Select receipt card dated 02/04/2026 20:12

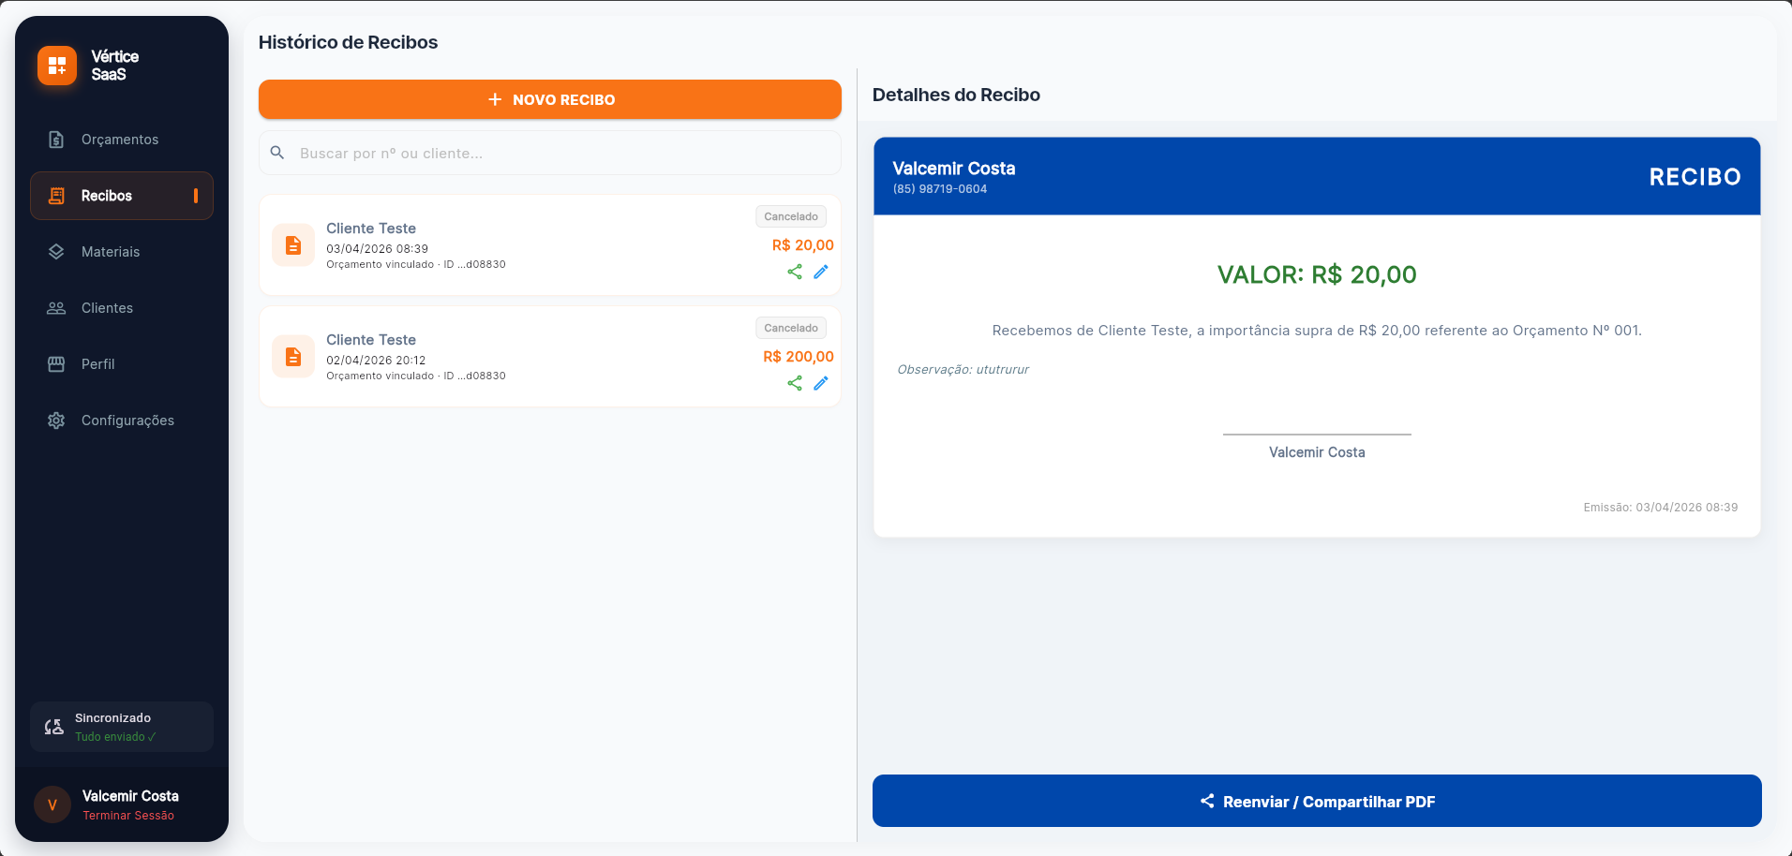point(550,357)
